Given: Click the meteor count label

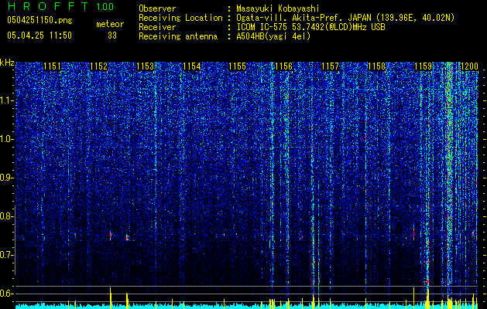Looking at the screenshot, I should [x=110, y=24].
